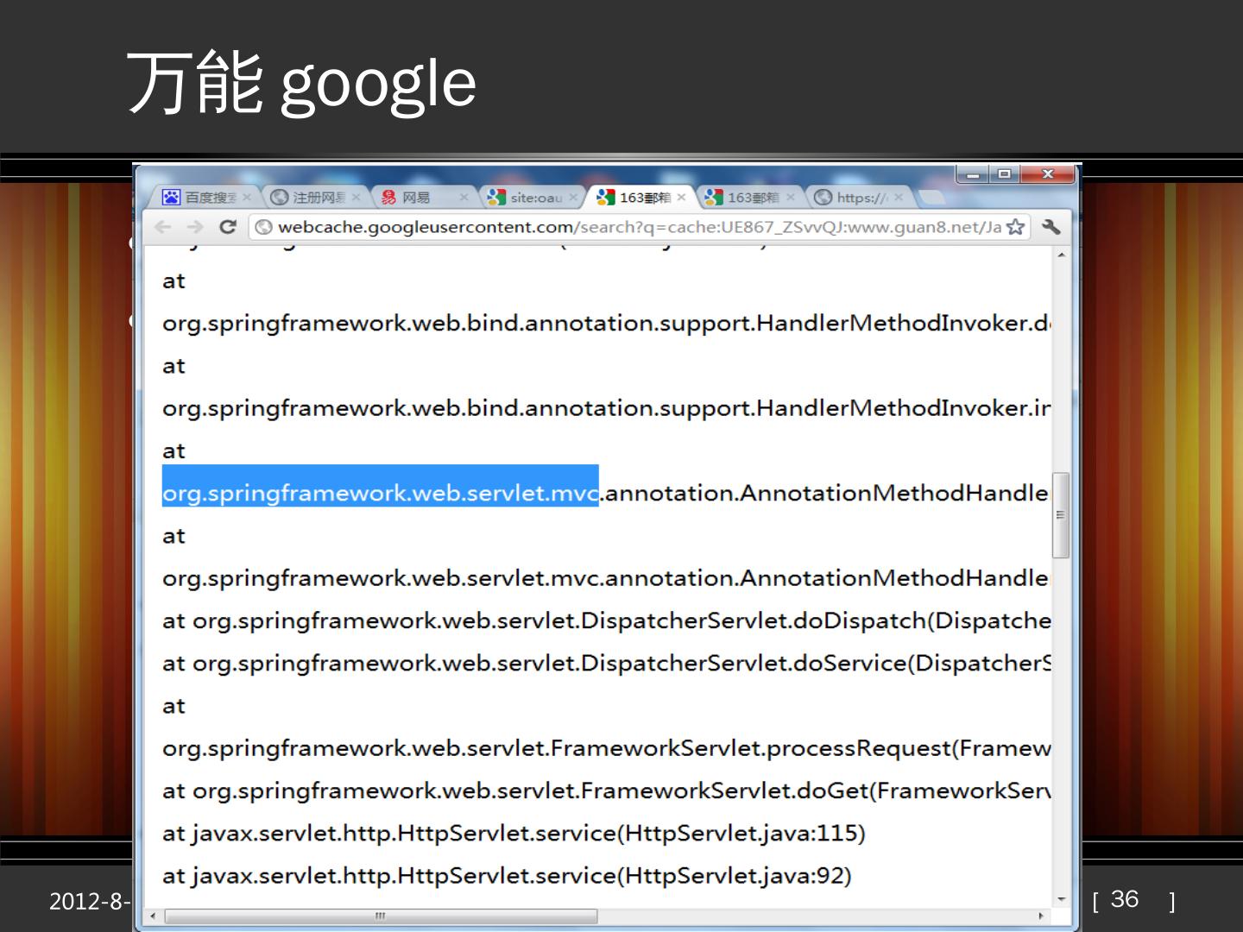Click the HttpServlet.java:92 line

coord(507,875)
